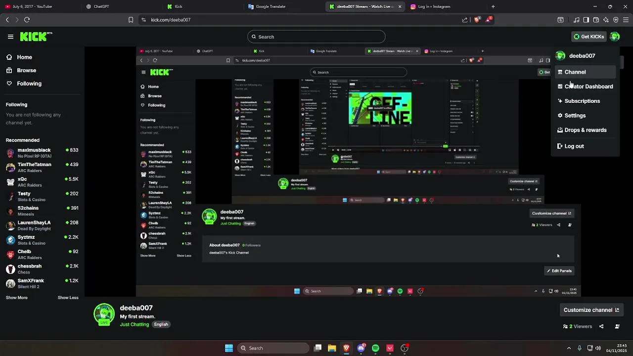
Task: Open the Kick sidebar hamburger menu
Action: 10,37
